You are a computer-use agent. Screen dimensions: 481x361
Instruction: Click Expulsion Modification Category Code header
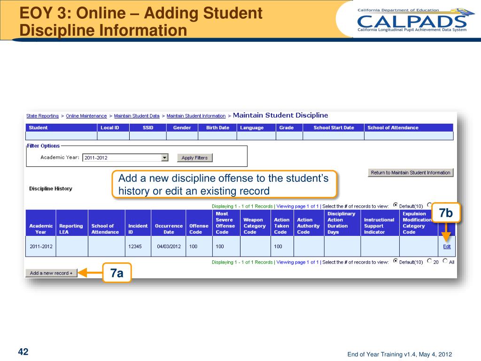[419, 223]
